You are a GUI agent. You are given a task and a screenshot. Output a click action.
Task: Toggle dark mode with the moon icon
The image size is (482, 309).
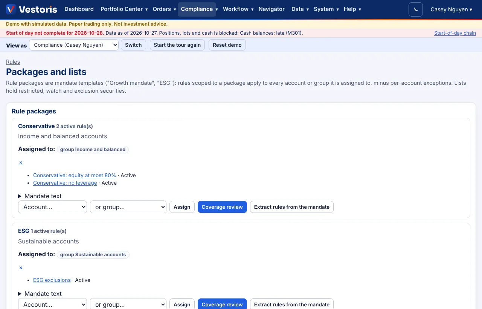point(416,9)
